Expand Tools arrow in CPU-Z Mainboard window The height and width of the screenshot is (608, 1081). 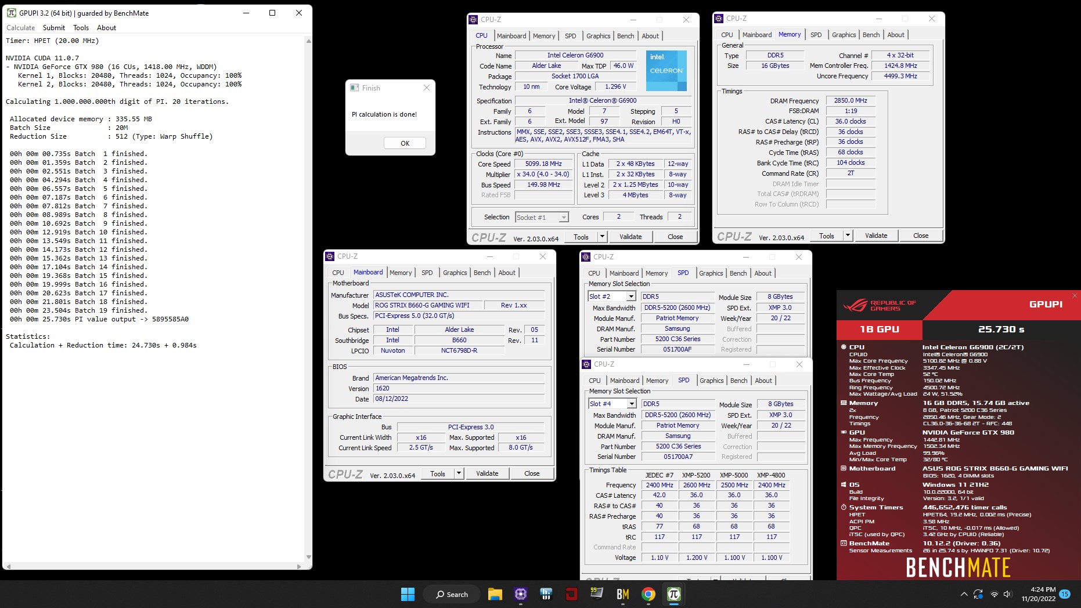pyautogui.click(x=459, y=473)
